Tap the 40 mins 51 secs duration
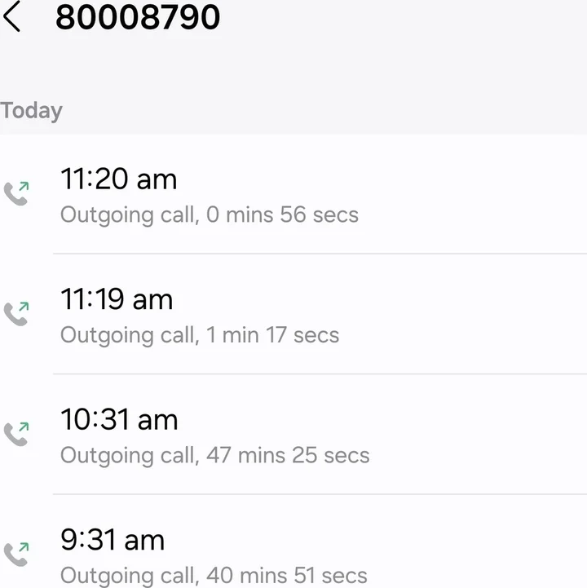This screenshot has width=587, height=588. [286, 575]
